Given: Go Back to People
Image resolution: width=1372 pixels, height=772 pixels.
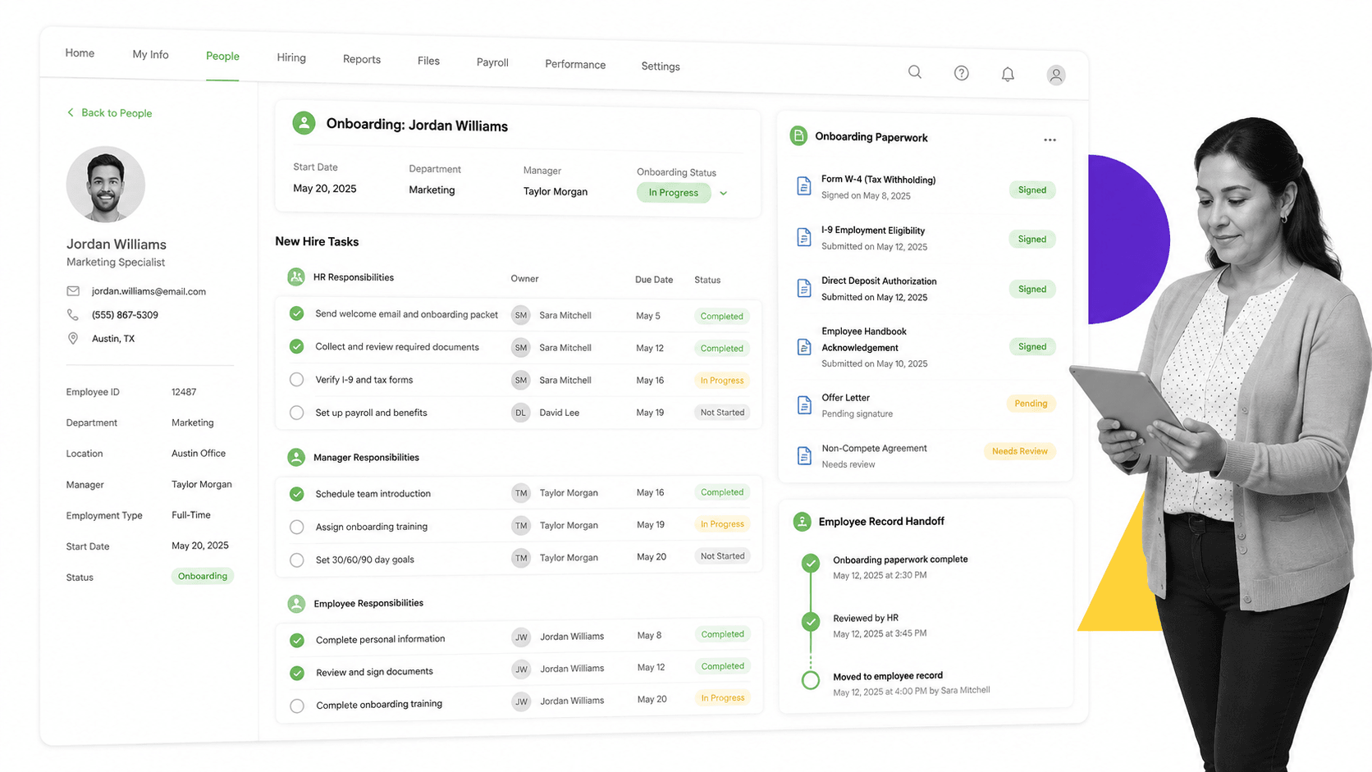Looking at the screenshot, I should pyautogui.click(x=109, y=112).
